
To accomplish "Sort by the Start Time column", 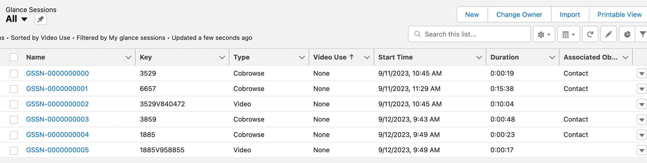I will pyautogui.click(x=395, y=57).
